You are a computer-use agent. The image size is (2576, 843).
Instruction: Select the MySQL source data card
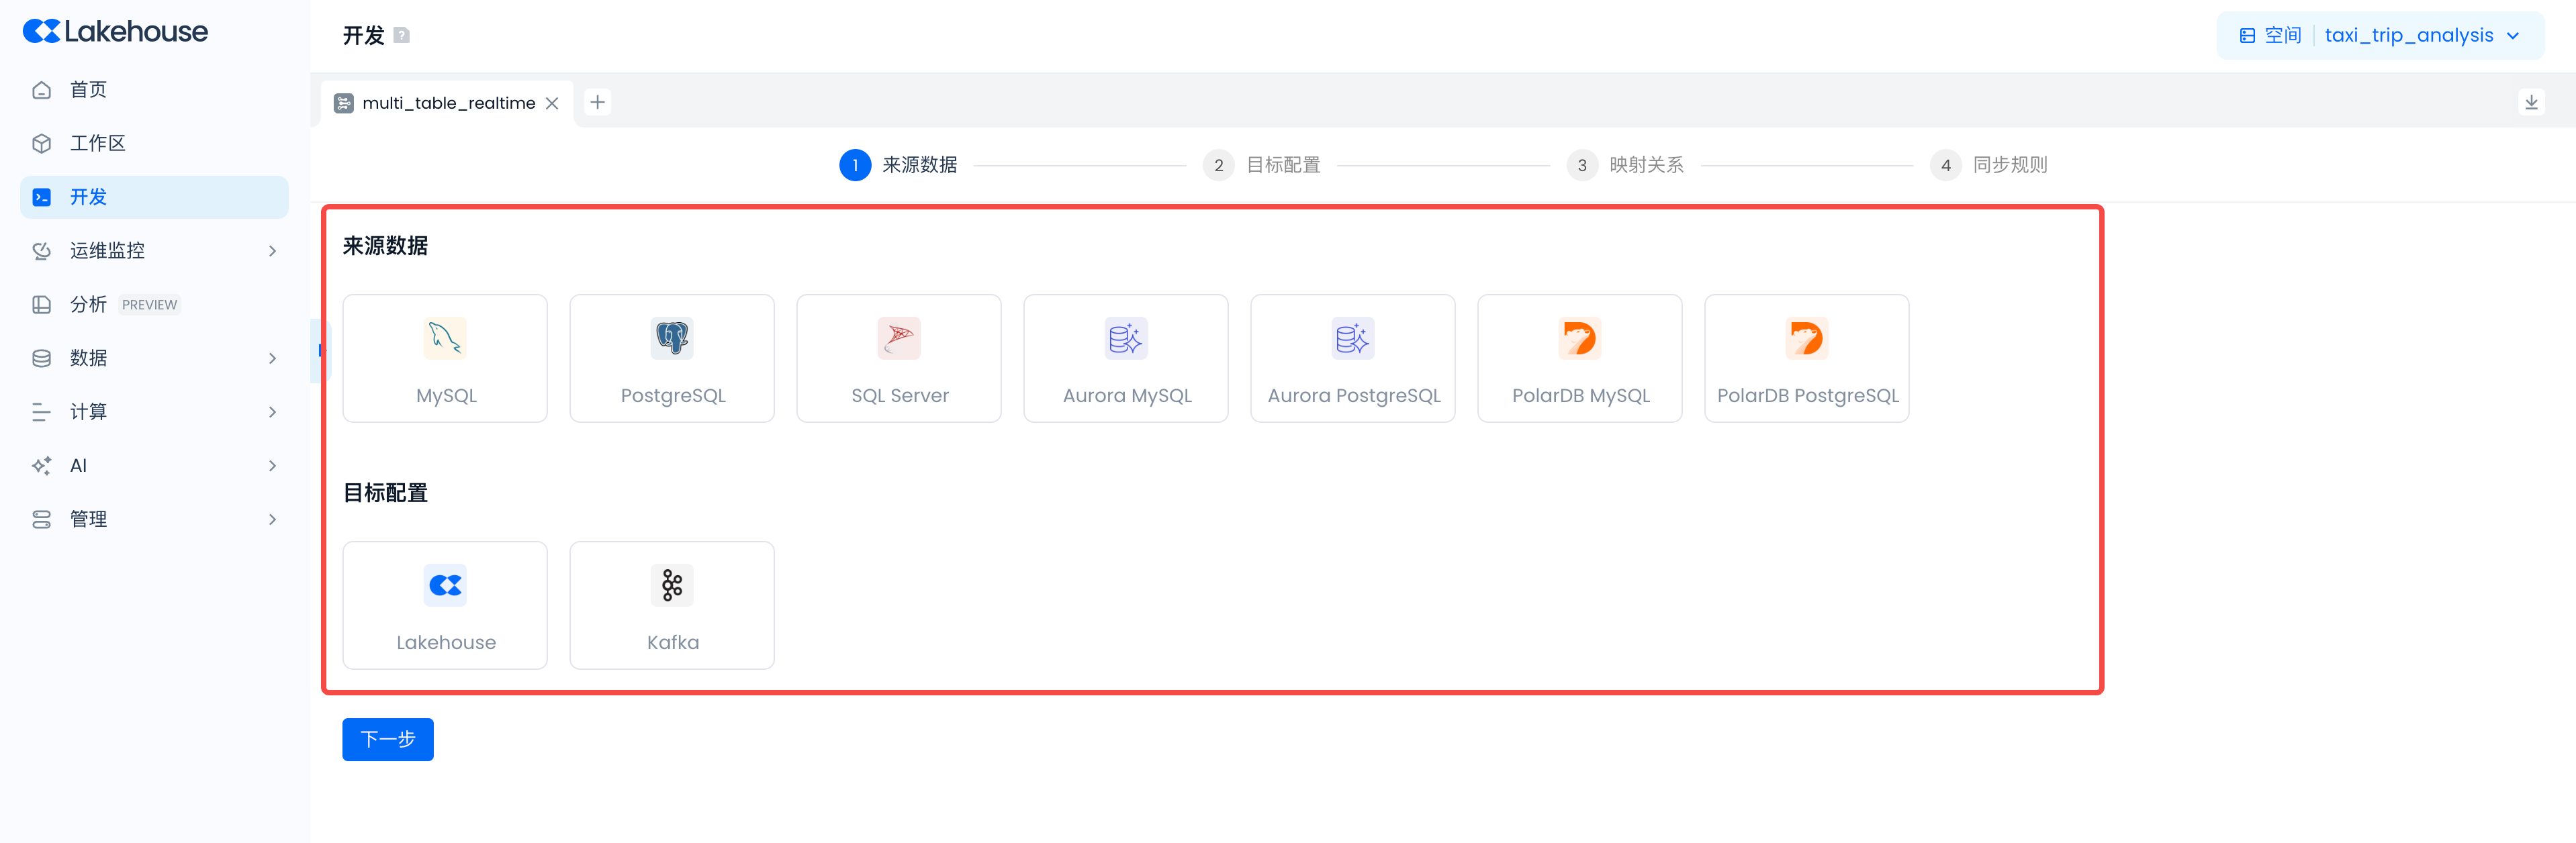coord(445,358)
